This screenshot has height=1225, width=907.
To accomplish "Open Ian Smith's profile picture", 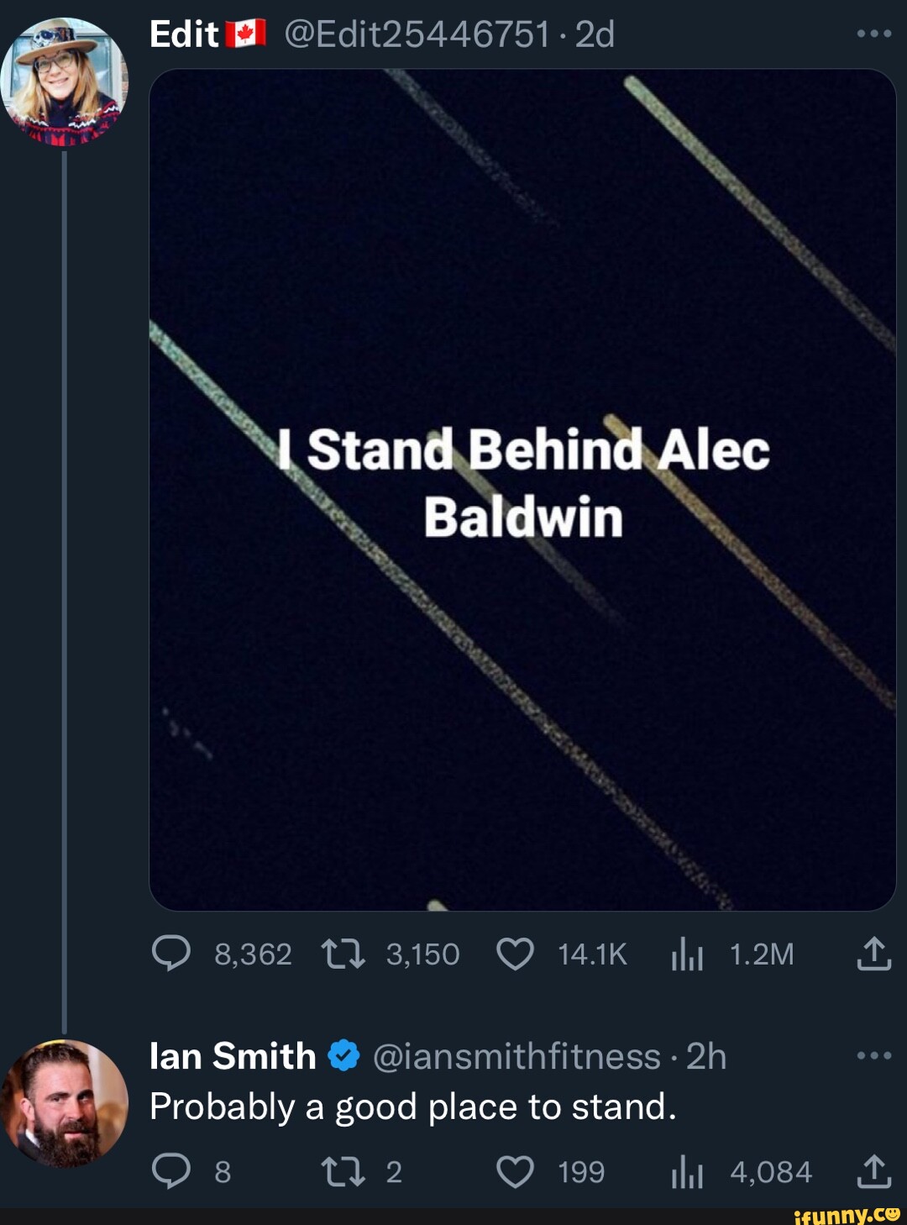I will 64,1102.
